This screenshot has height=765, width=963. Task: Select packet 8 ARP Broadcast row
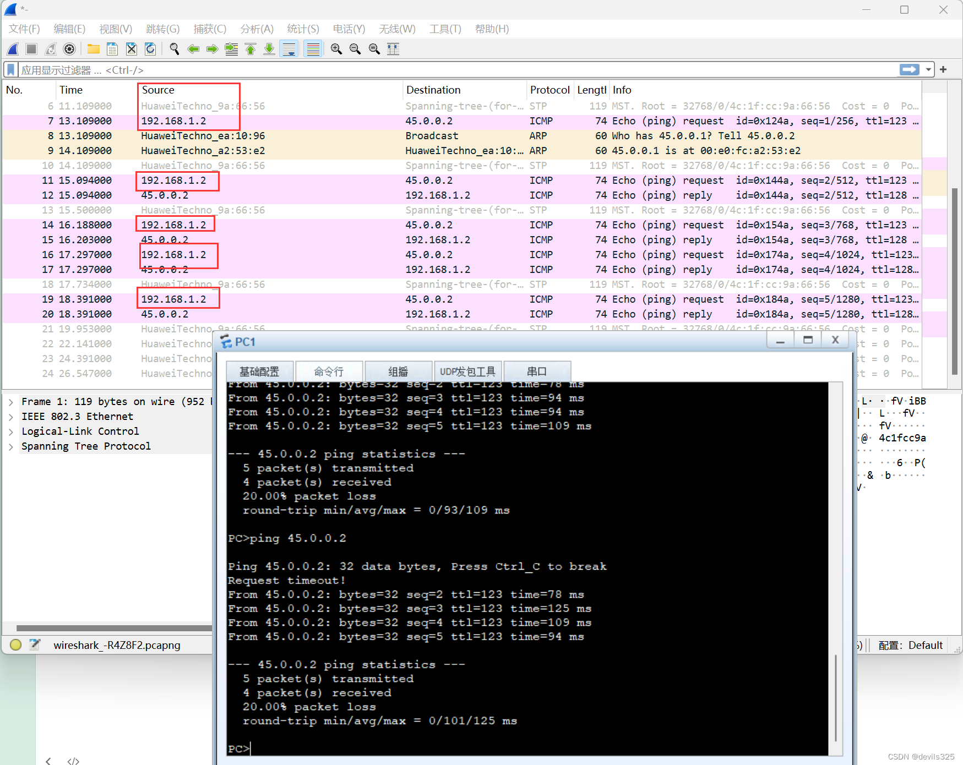462,136
